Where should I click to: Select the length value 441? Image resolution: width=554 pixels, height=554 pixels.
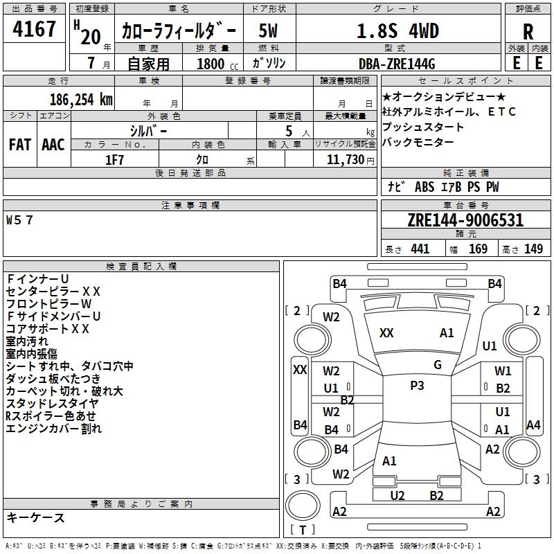coord(420,249)
